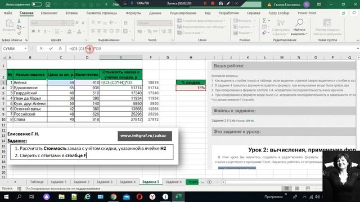Open Chrome from the Windows taskbar
The width and height of the screenshot is (360, 202).
click(x=113, y=197)
